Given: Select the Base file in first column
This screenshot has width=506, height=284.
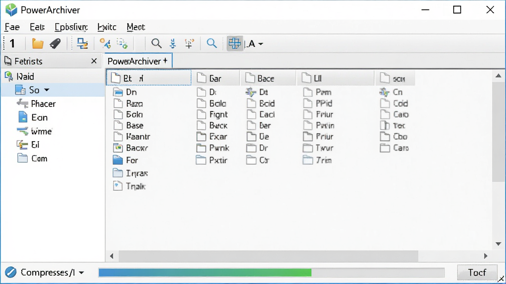Looking at the screenshot, I should [x=128, y=126].
